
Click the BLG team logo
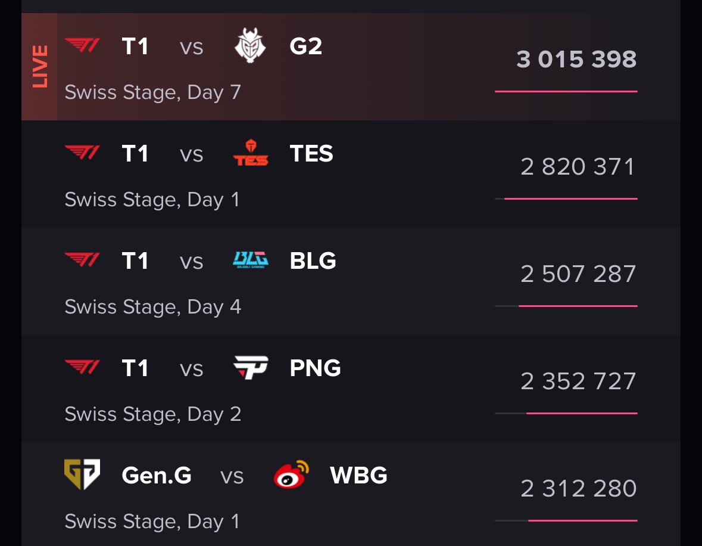251,259
